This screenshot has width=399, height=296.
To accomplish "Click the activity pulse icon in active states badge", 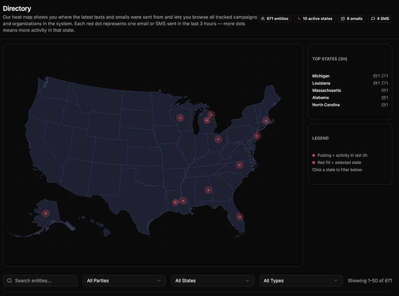I will (299, 18).
